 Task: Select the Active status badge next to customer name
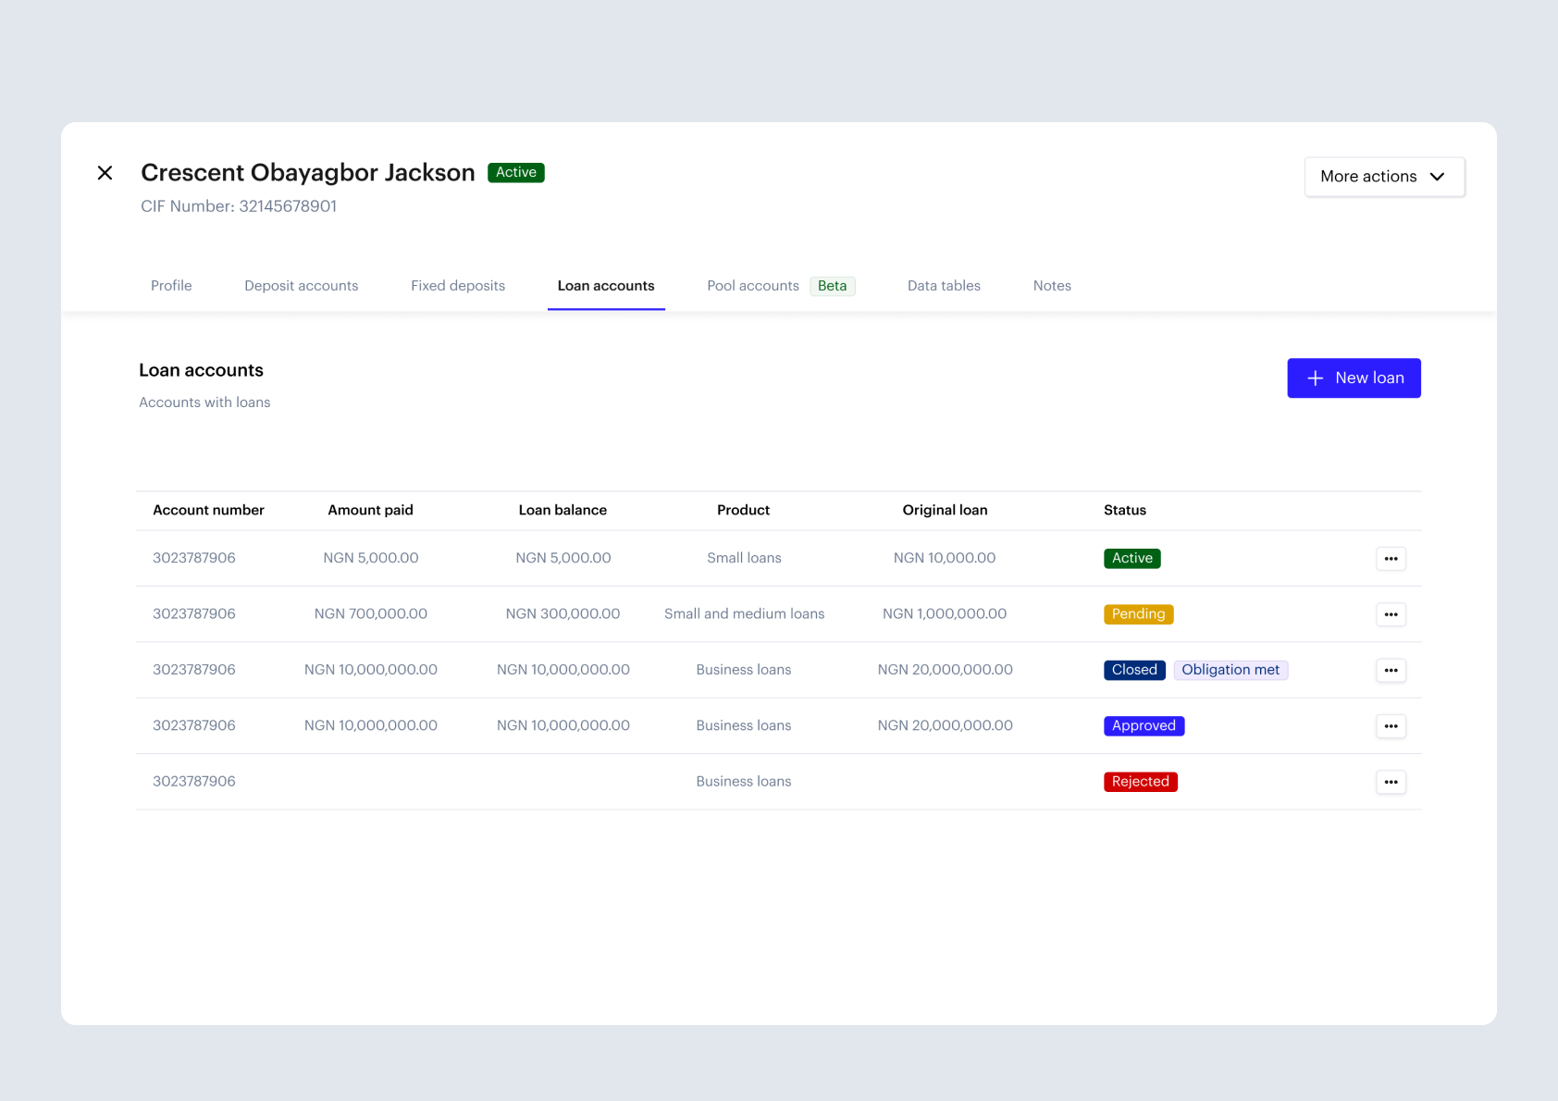coord(515,172)
